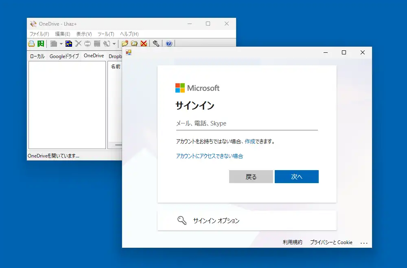Screen dimensions: 407x268
Task: Open settings with the wrench icon
Action: pyautogui.click(x=156, y=44)
